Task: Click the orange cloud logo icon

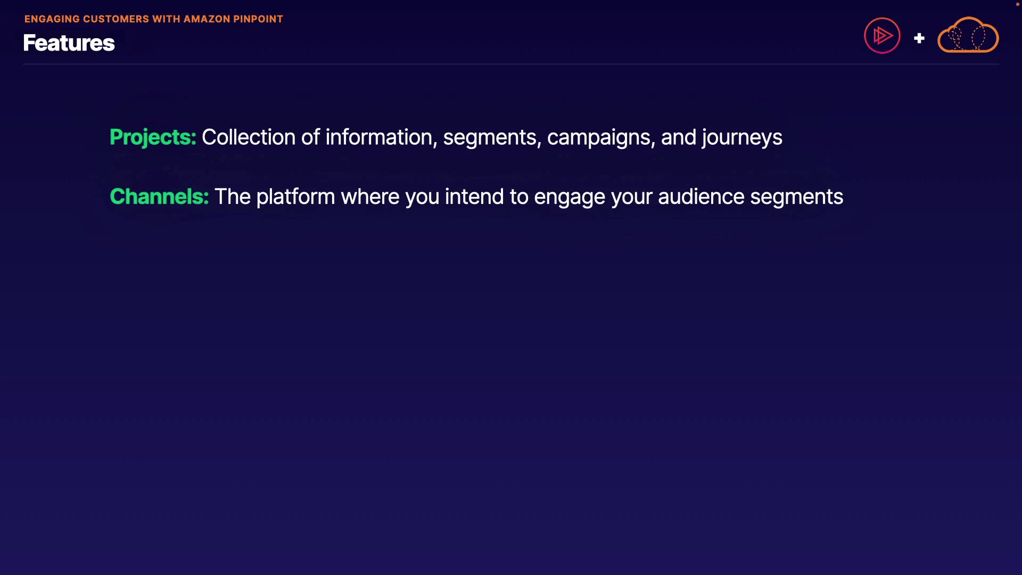Action: [x=968, y=36]
